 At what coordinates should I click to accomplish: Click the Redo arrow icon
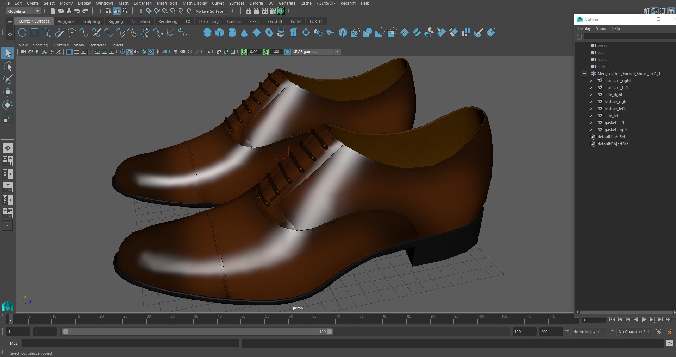85,11
